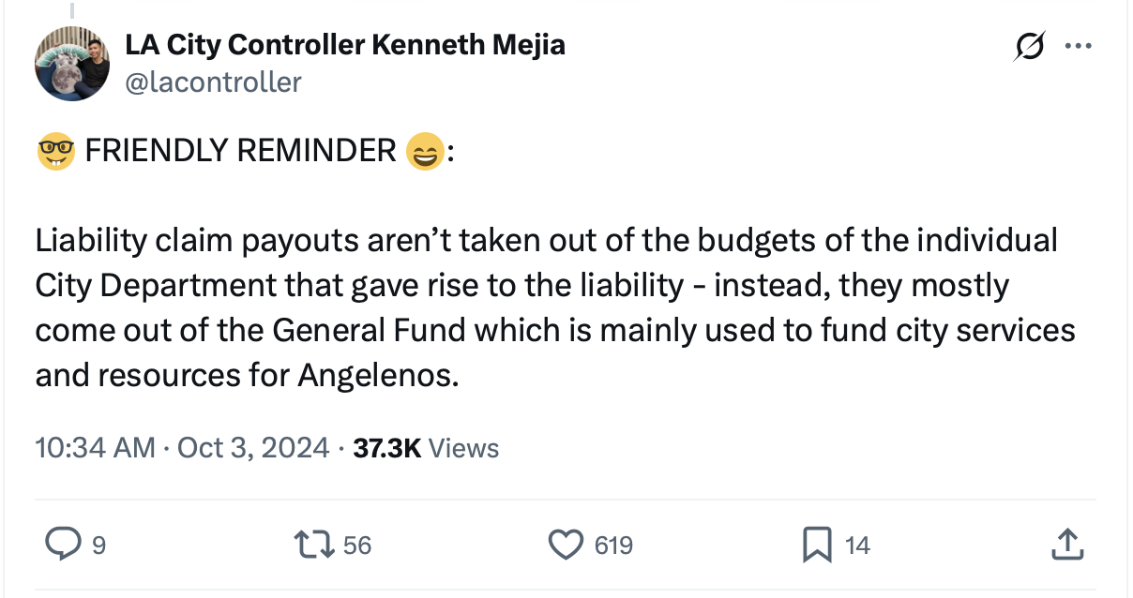Click the reply speech bubble icon
Screen dimensions: 1133x598
[x=63, y=544]
